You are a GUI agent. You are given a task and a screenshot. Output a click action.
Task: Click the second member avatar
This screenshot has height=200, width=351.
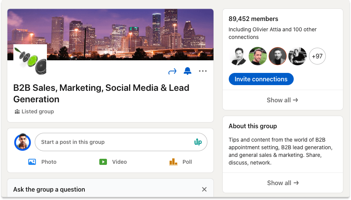click(x=258, y=56)
